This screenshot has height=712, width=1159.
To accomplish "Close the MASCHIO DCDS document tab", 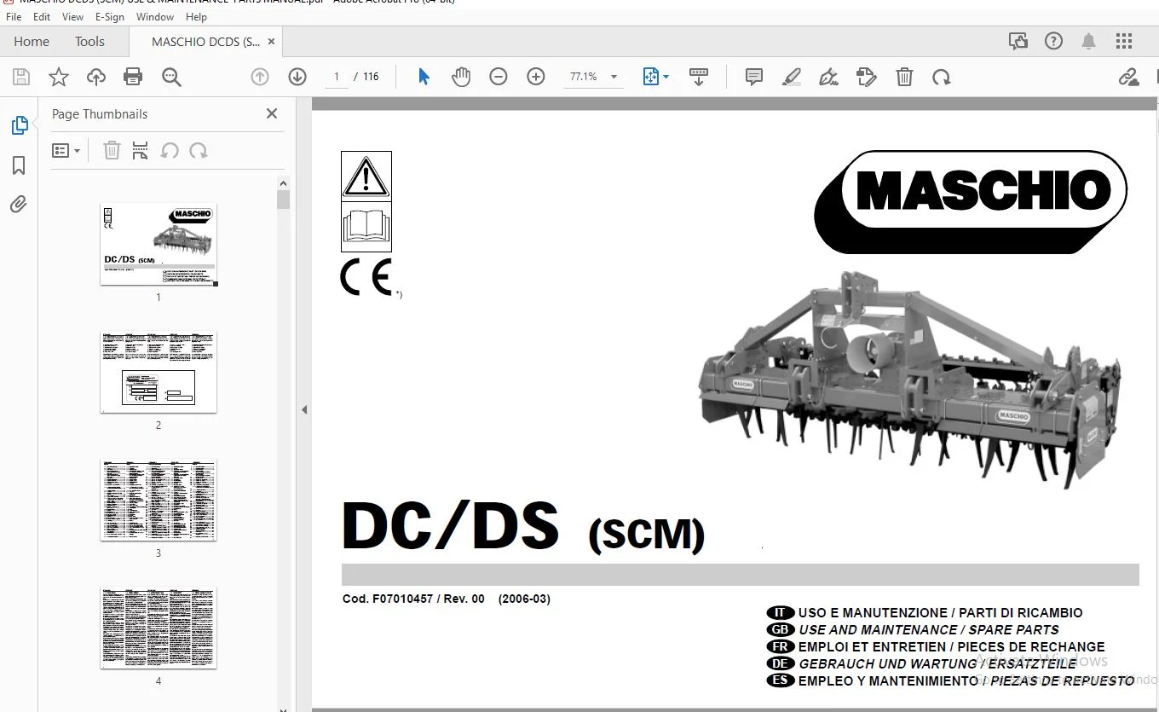I will tap(271, 41).
